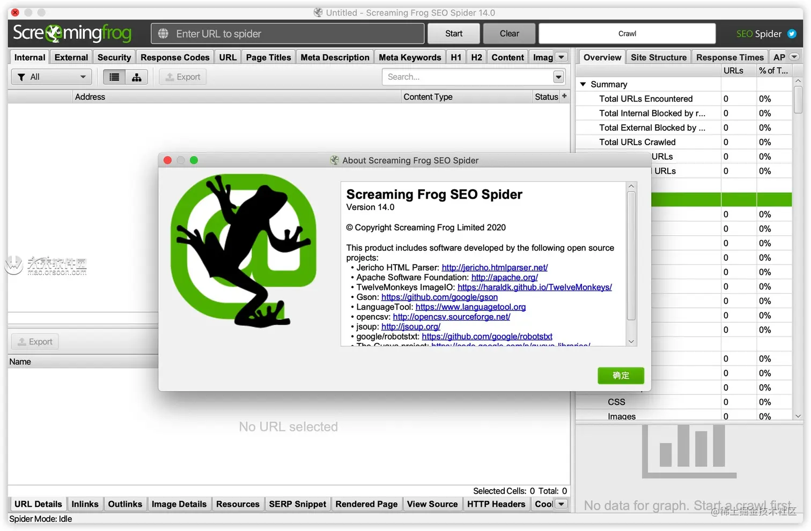Open the H1 tab
Image resolution: width=811 pixels, height=531 pixels.
point(456,57)
